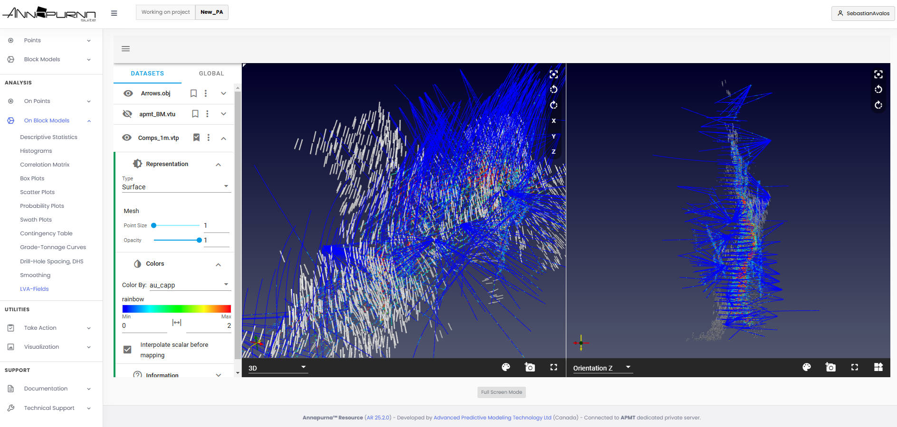Rotate right view counterclockwise
This screenshot has width=897, height=427.
coord(878,90)
